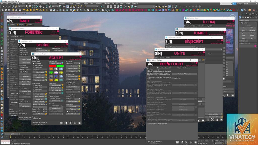Click the YouTube icon in the Sculpt window

coord(79,123)
